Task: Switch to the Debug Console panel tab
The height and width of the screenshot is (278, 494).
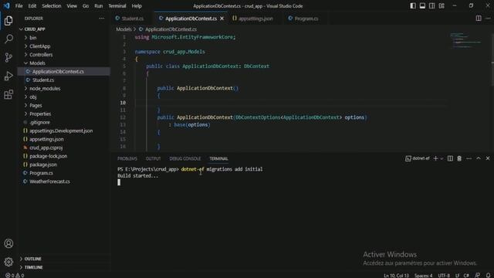Action: click(185, 158)
